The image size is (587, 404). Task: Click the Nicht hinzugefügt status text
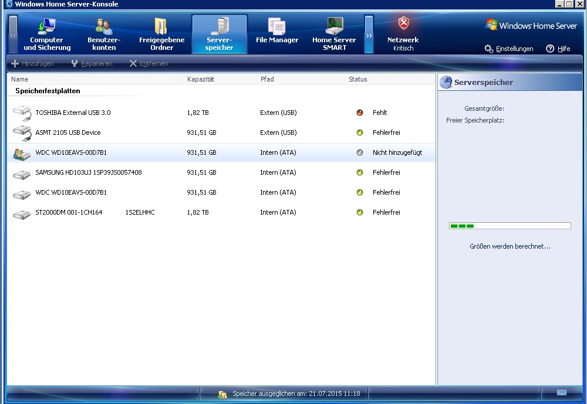click(x=397, y=152)
